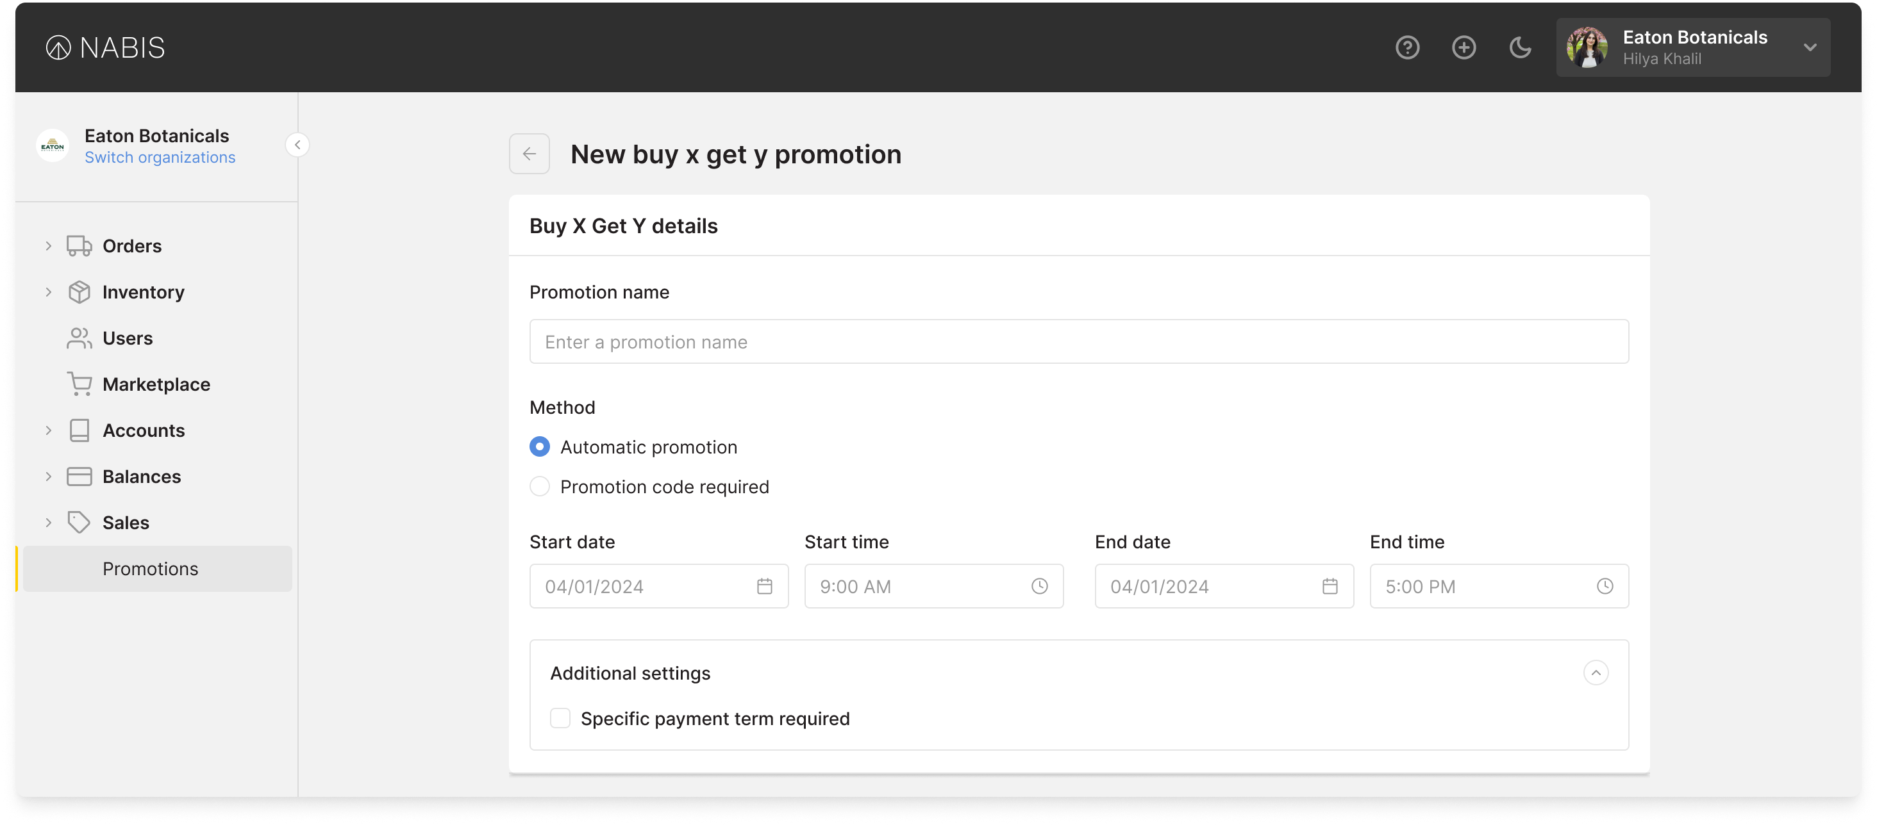This screenshot has height=825, width=1877.
Task: Open the help question-mark icon
Action: coord(1408,47)
